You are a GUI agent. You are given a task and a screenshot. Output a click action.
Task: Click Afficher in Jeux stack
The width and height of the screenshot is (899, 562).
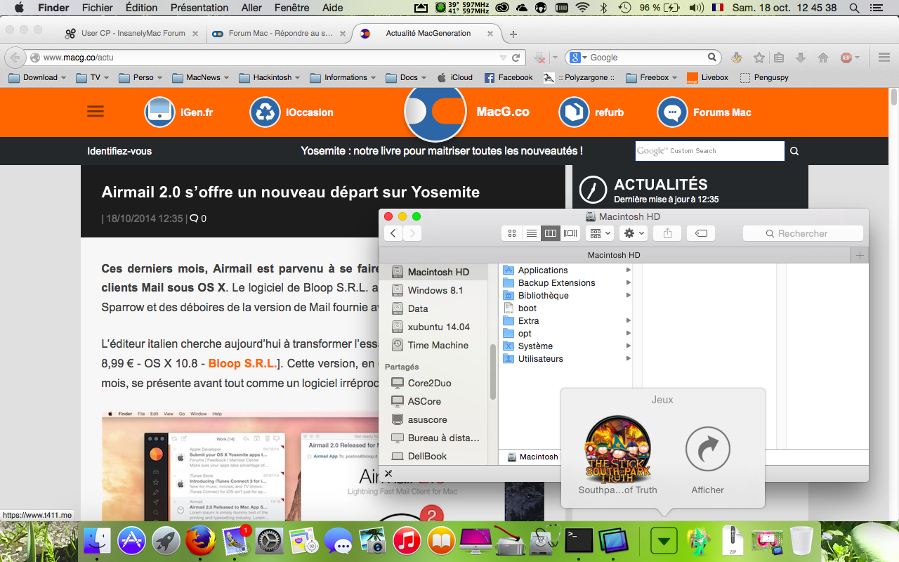707,450
